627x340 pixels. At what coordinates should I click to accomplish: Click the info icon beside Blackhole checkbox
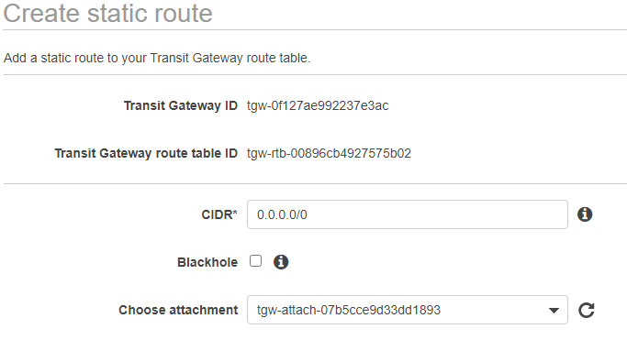point(281,262)
